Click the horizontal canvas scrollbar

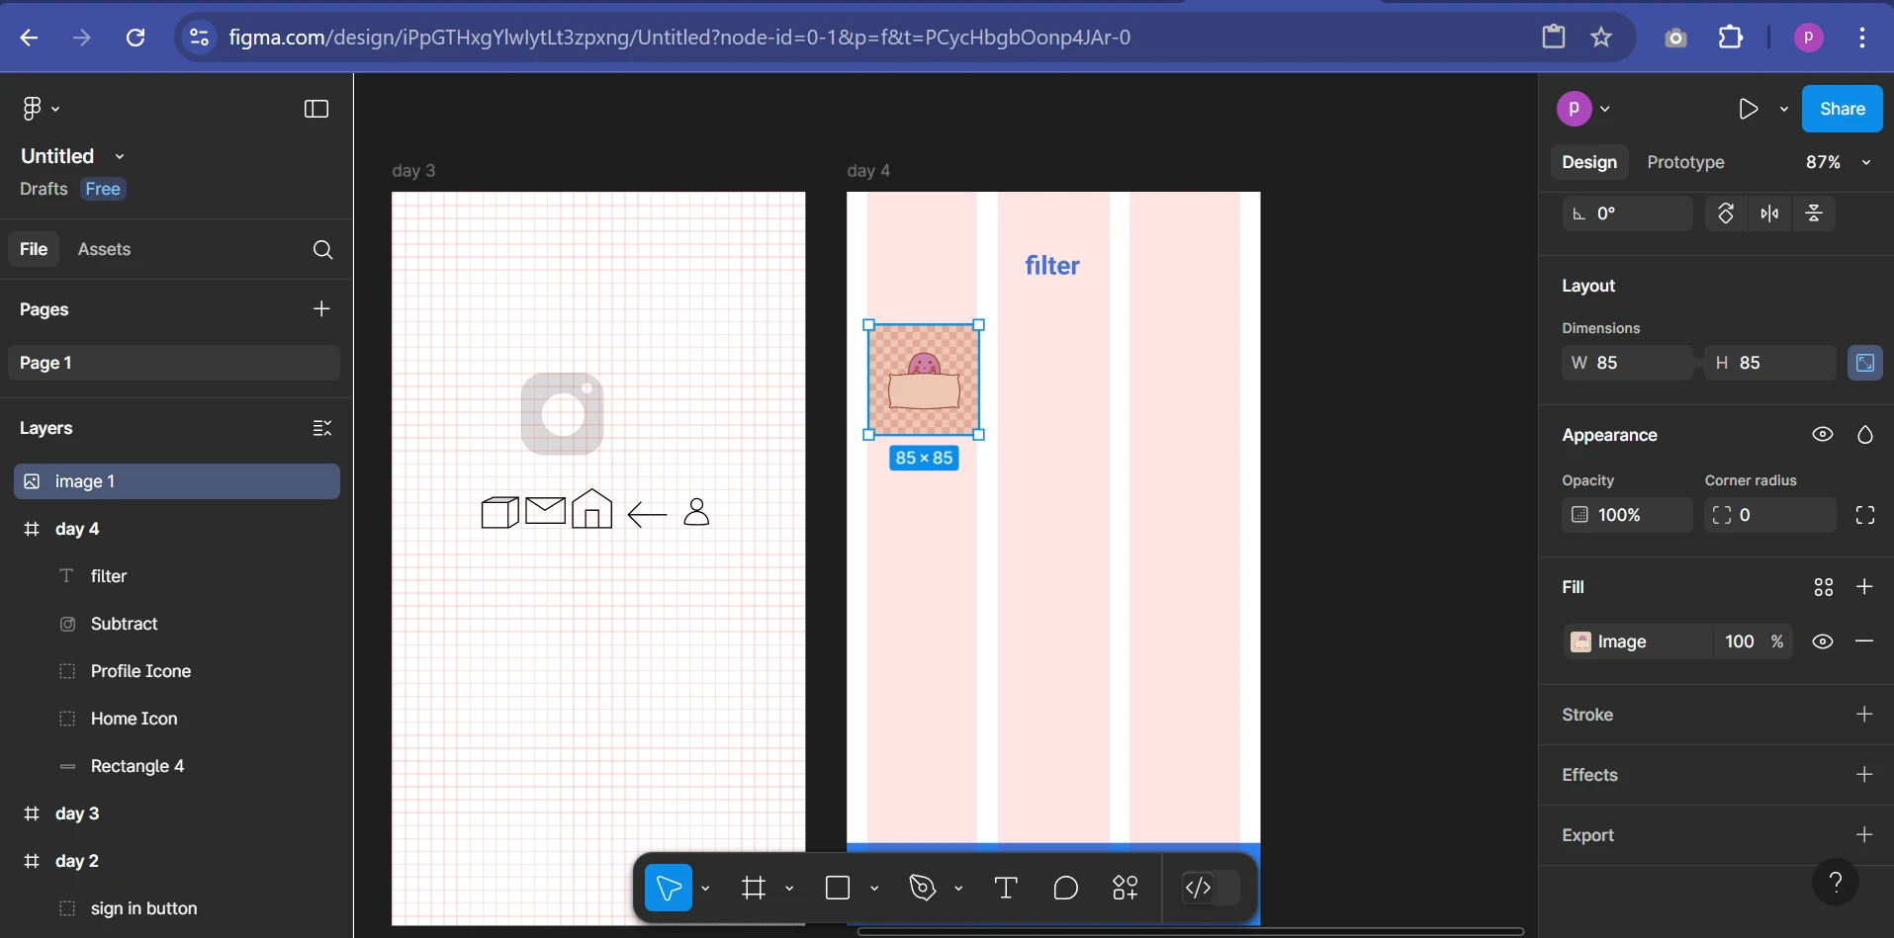1190,931
